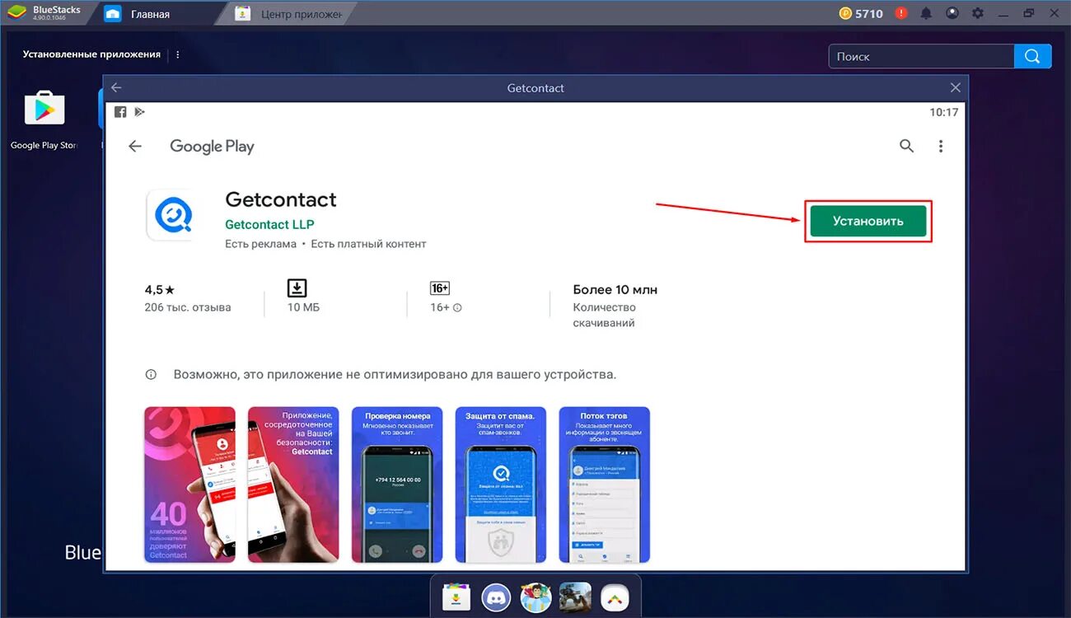Go back using the Google Play back arrow

point(135,146)
